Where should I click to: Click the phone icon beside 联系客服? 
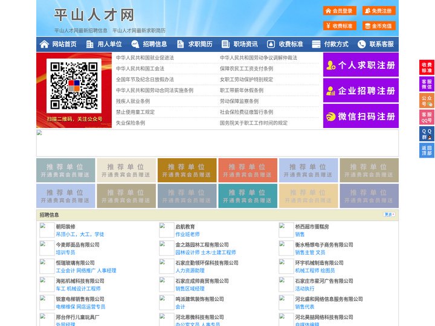[361, 44]
